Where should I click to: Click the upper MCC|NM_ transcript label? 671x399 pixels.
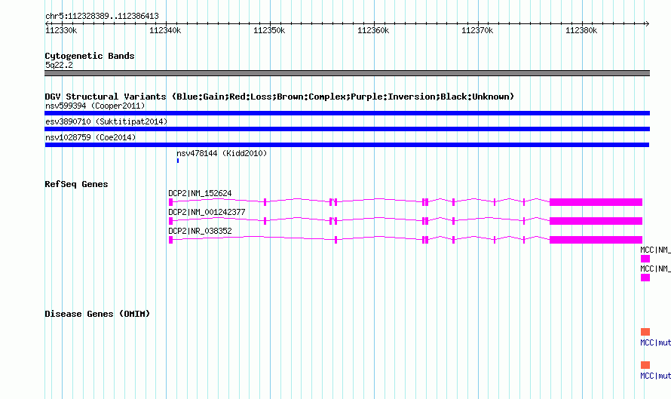click(656, 250)
